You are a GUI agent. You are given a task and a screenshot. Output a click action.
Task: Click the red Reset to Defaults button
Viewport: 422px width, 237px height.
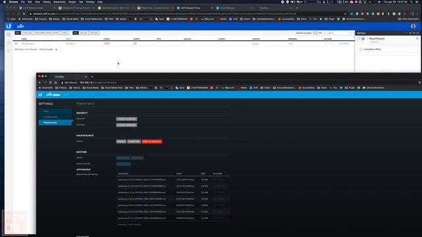tap(152, 142)
